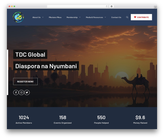Image resolution: width=164 pixels, height=139 pixels.
Task: Click the TDC Global logo
Action: (18, 17)
